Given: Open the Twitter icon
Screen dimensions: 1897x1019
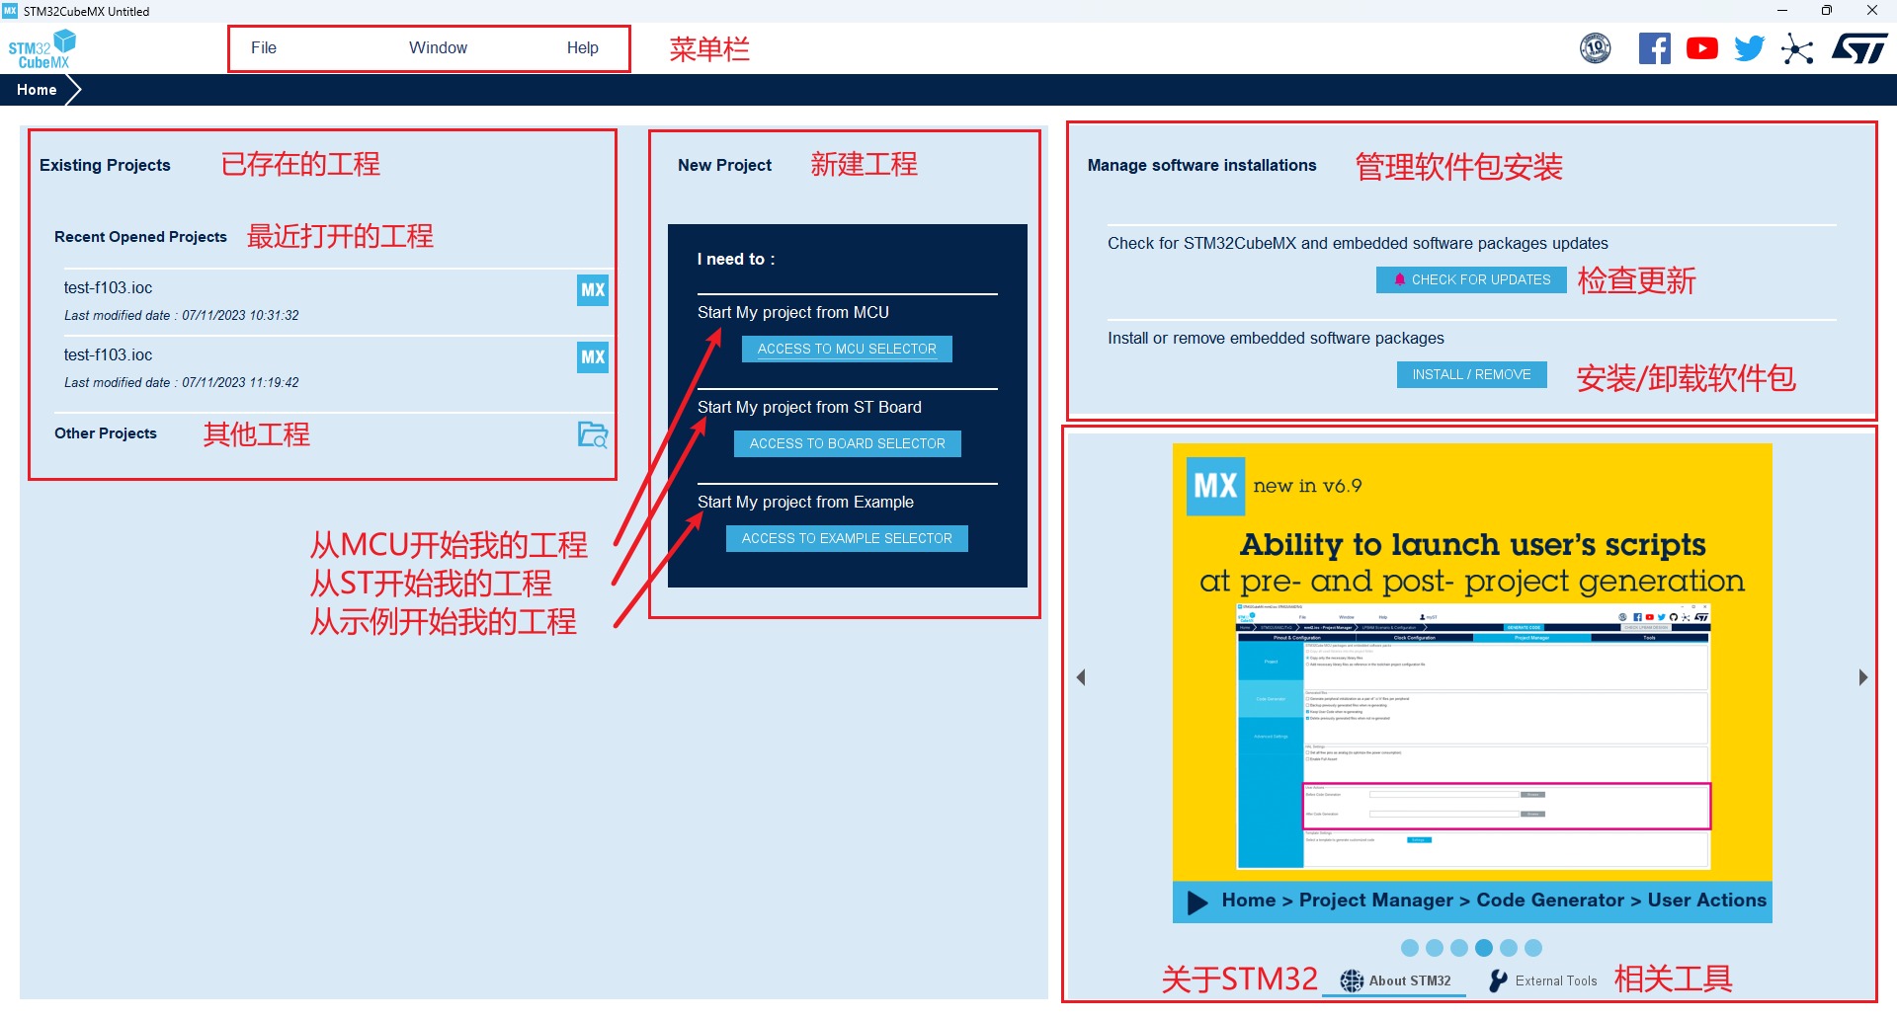Looking at the screenshot, I should coord(1749,48).
